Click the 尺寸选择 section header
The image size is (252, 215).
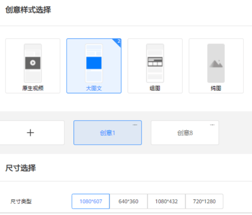pyautogui.click(x=21, y=168)
